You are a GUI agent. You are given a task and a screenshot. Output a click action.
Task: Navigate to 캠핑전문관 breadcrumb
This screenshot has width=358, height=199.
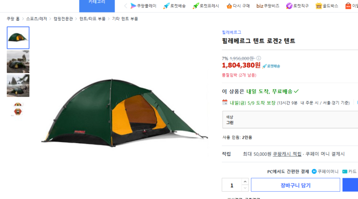(63, 19)
